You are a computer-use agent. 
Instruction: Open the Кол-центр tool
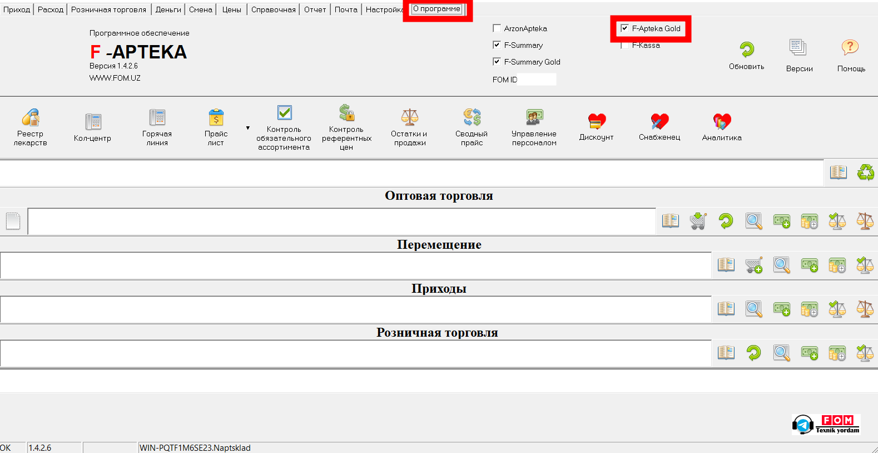click(93, 127)
